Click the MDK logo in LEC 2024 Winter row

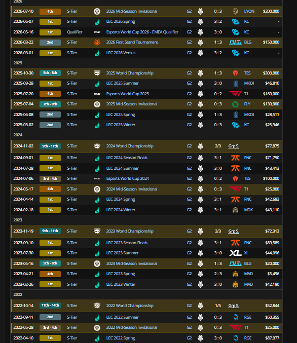tap(235, 210)
